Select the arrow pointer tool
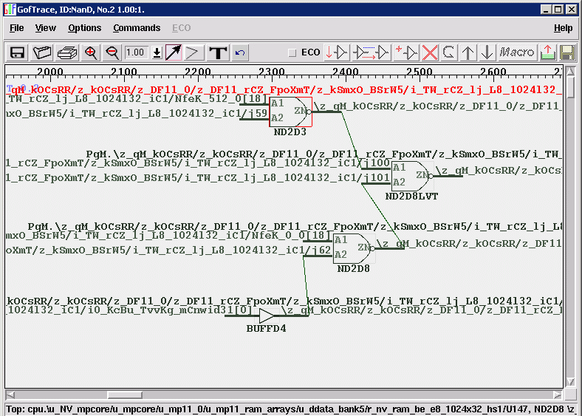The width and height of the screenshot is (582, 416). point(173,52)
